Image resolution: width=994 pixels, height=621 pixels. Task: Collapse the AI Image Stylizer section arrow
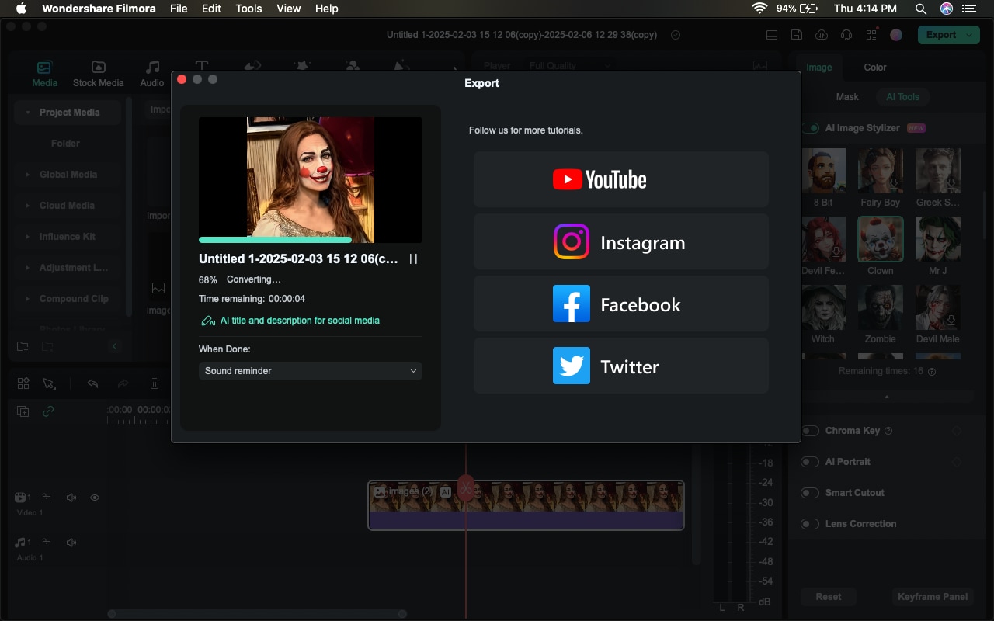tap(887, 397)
